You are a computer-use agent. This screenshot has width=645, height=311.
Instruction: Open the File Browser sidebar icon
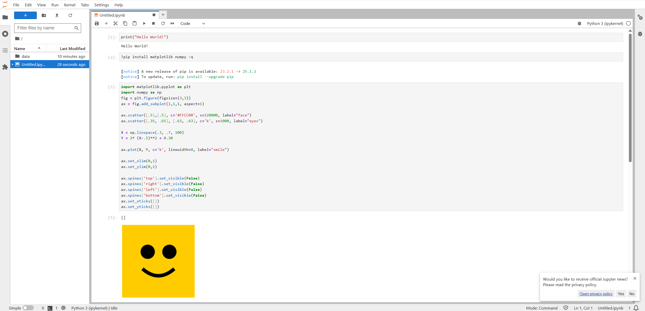tap(5, 17)
